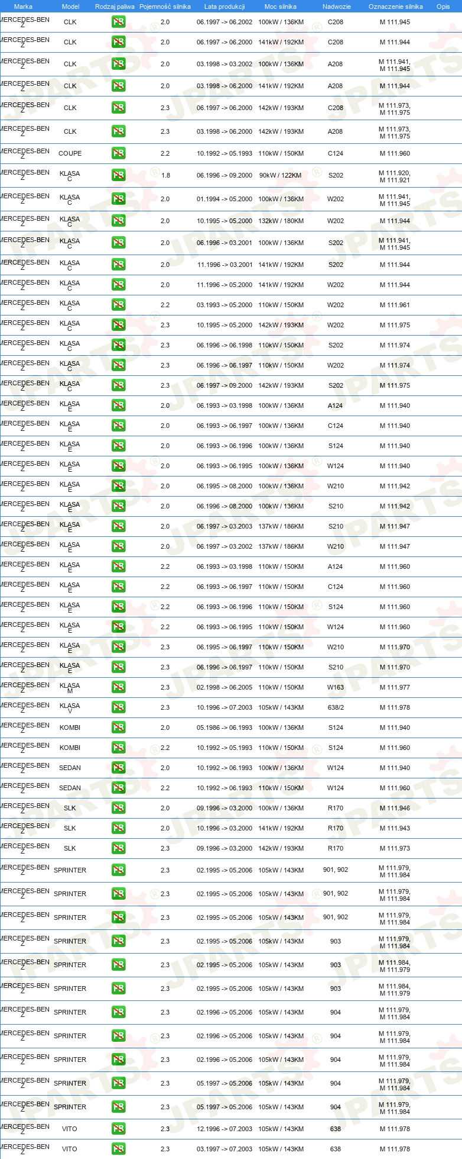Select the M 111.977 engine code

click(395, 687)
